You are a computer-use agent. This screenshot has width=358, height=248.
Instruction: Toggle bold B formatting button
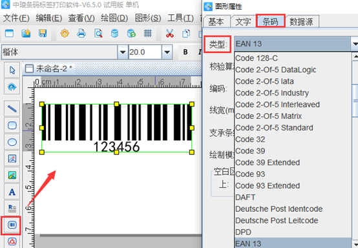click(x=185, y=52)
